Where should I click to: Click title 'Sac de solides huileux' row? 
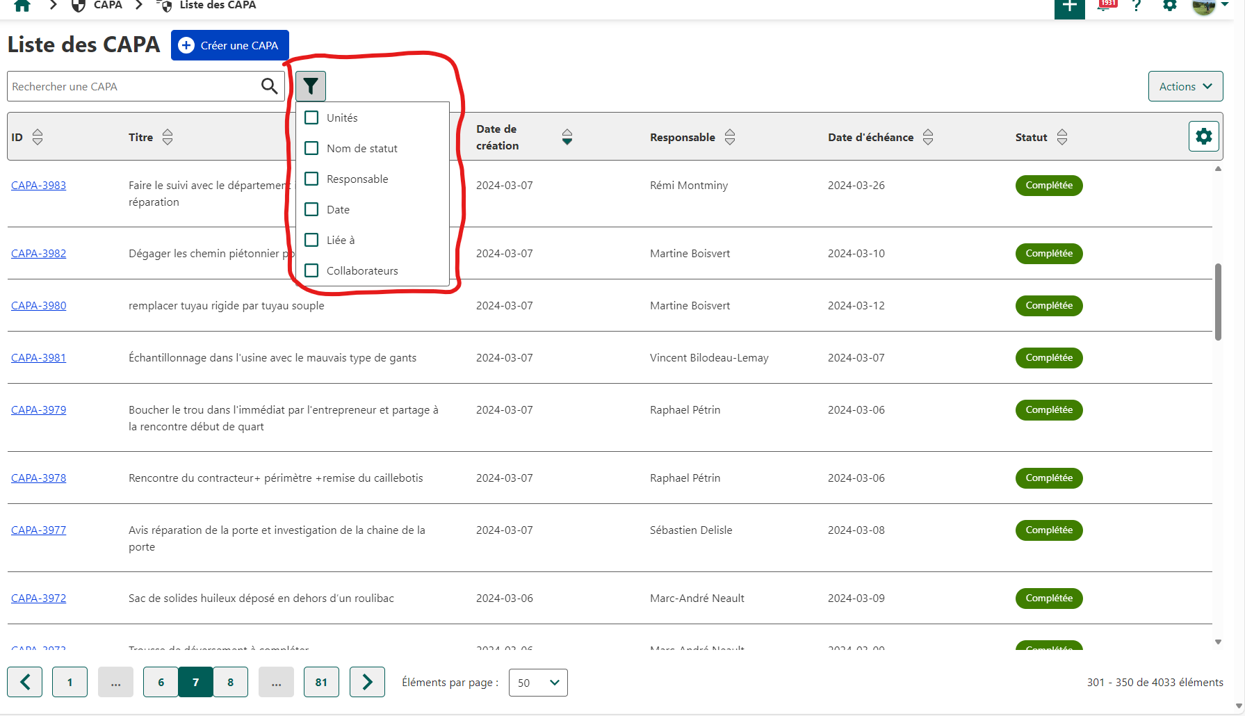[261, 599]
